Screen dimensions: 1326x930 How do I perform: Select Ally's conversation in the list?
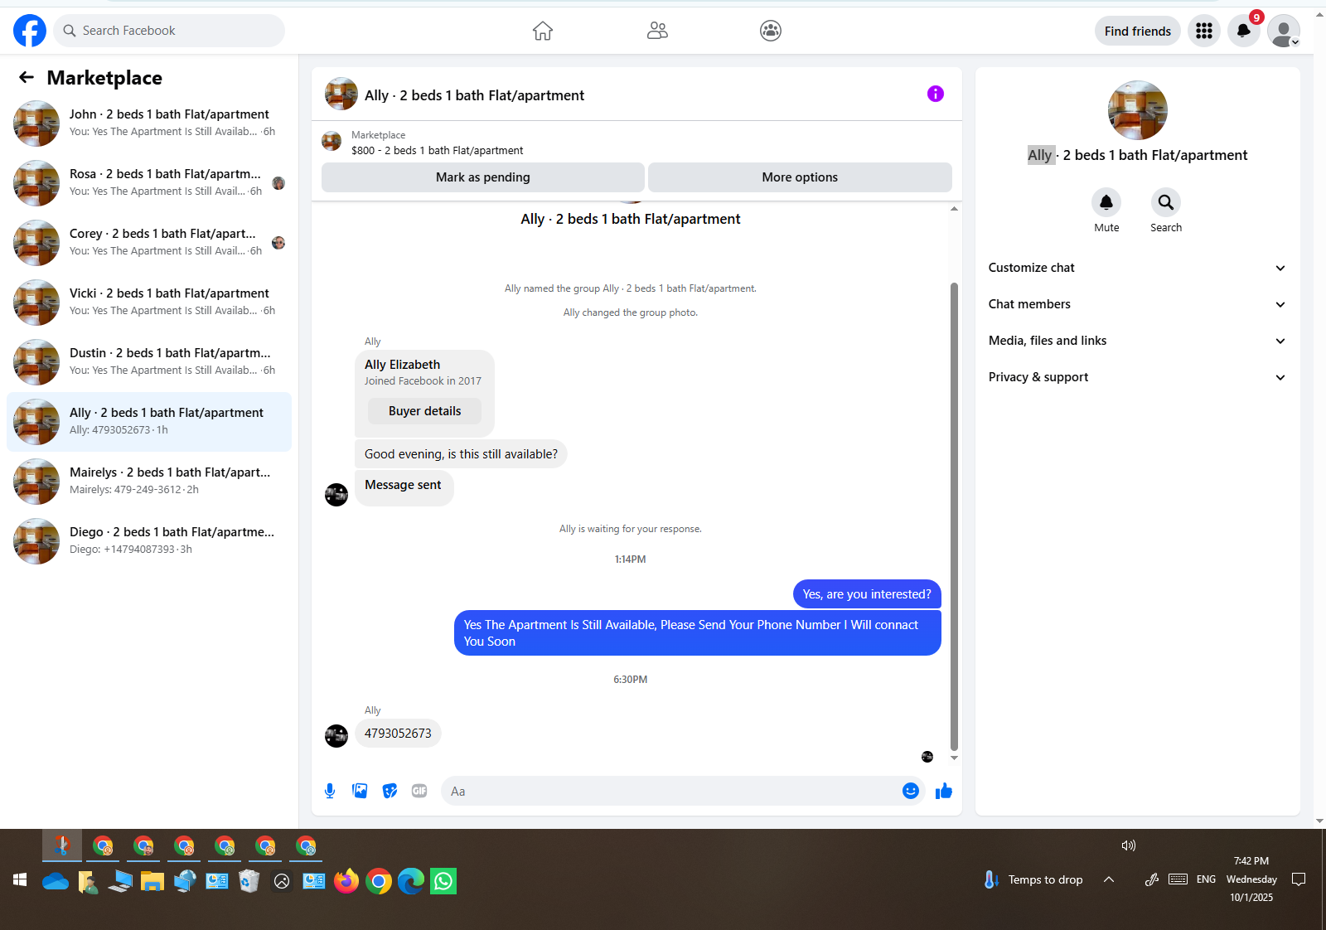(149, 422)
